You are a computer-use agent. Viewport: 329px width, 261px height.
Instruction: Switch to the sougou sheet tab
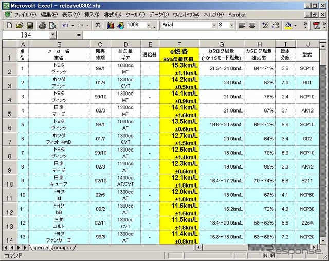[x=63, y=248]
